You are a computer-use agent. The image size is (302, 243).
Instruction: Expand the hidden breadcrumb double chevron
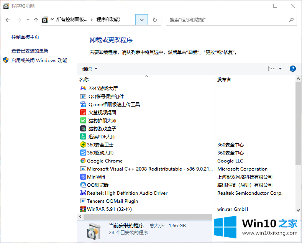click(52, 20)
